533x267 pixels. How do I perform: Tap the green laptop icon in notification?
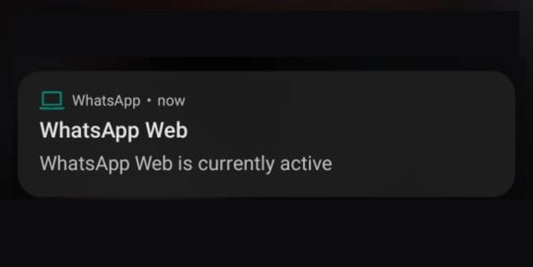tap(52, 101)
